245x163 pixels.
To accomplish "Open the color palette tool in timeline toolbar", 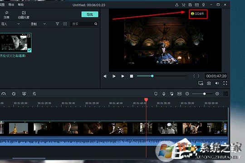I will click(x=14, y=94).
